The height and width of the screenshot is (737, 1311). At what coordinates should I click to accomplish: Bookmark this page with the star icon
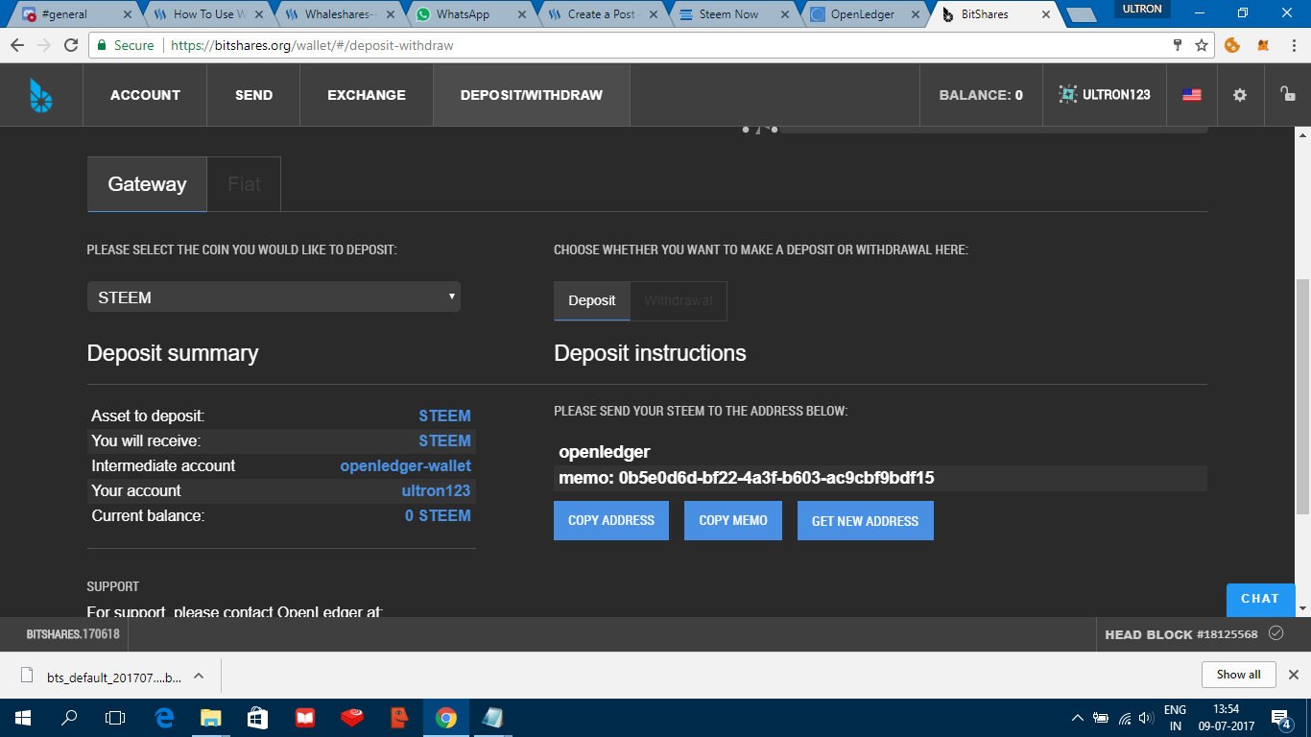(1202, 45)
